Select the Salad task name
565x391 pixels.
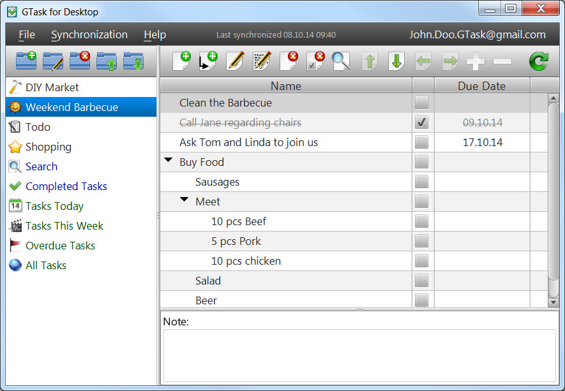point(208,281)
